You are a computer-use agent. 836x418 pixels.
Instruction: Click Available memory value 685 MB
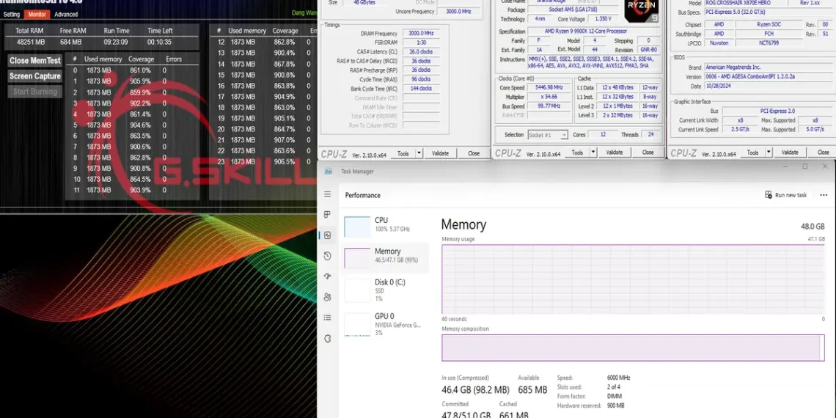[x=532, y=390]
